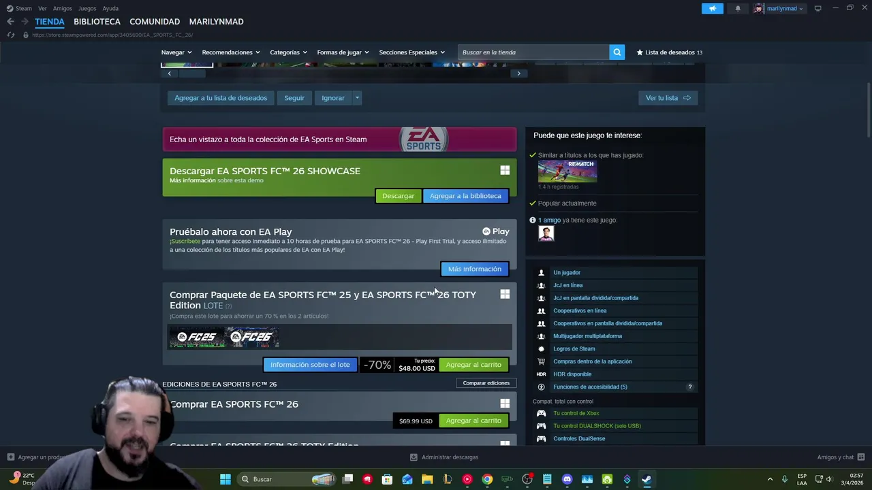Click the Windows platform icon on SHOWCASE demo banner
The height and width of the screenshot is (490, 872).
point(505,170)
